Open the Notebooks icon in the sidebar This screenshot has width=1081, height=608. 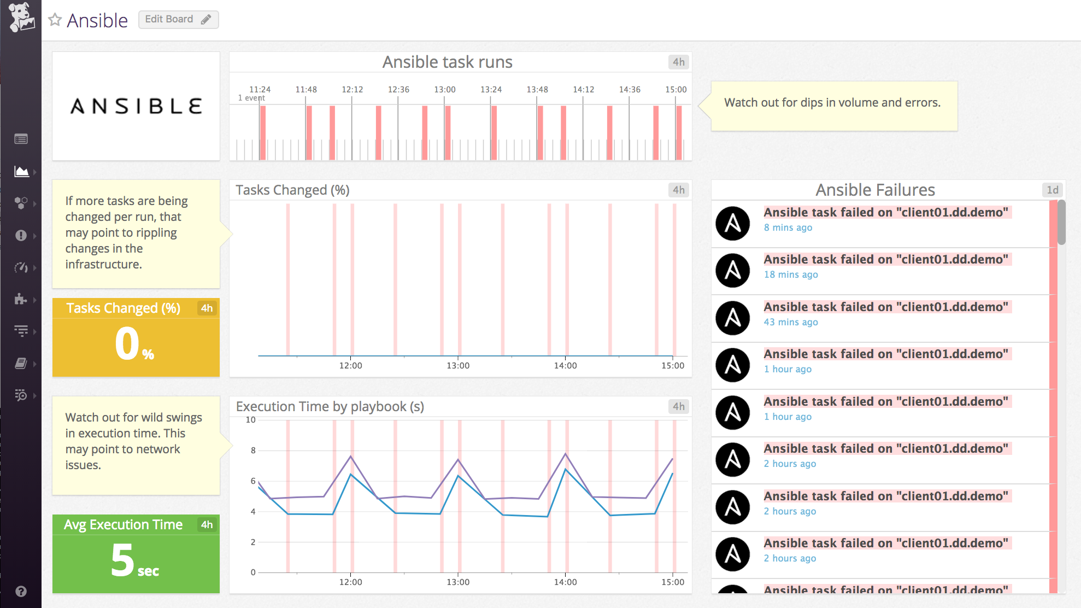pos(21,364)
